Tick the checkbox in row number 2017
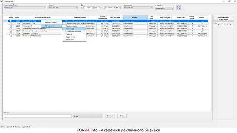This screenshot has width=237, height=133. [x=11, y=28]
